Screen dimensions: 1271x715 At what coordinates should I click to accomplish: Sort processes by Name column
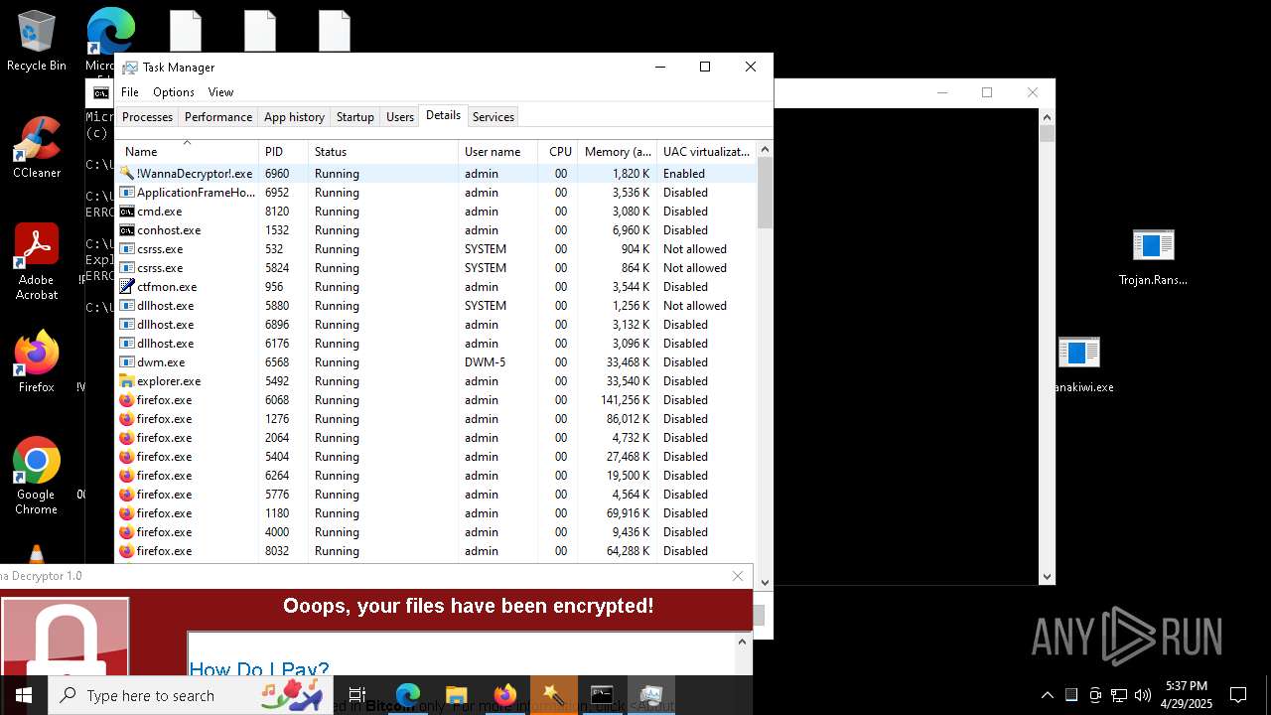[187, 152]
